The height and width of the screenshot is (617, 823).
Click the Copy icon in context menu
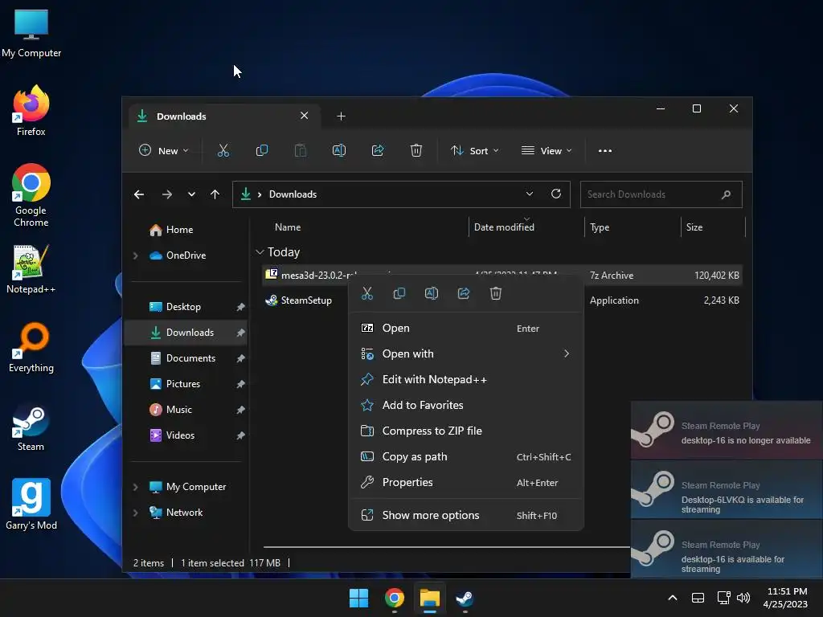pos(399,293)
